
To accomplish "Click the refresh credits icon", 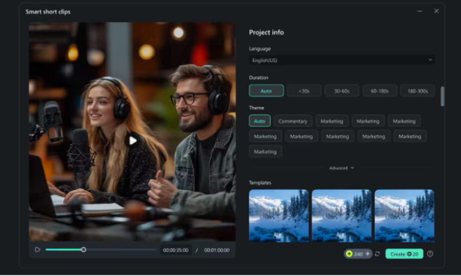I will [377, 254].
